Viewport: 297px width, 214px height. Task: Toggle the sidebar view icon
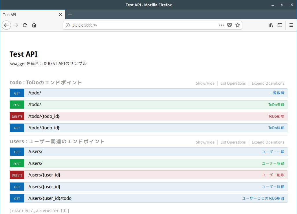280,25
